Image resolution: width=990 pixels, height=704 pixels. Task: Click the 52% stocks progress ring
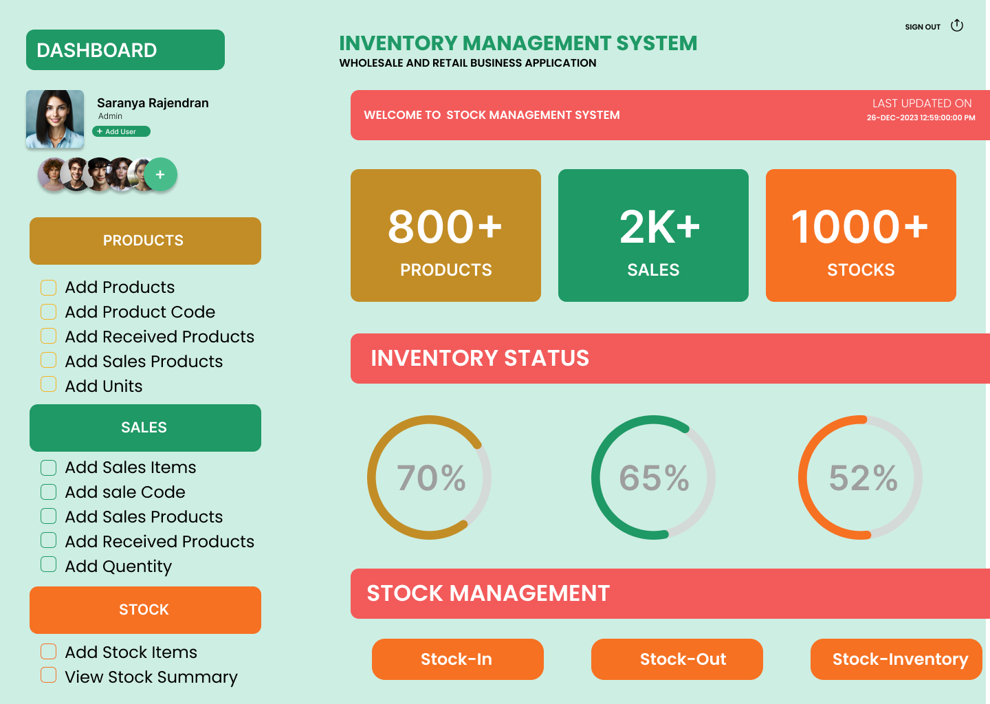click(861, 477)
